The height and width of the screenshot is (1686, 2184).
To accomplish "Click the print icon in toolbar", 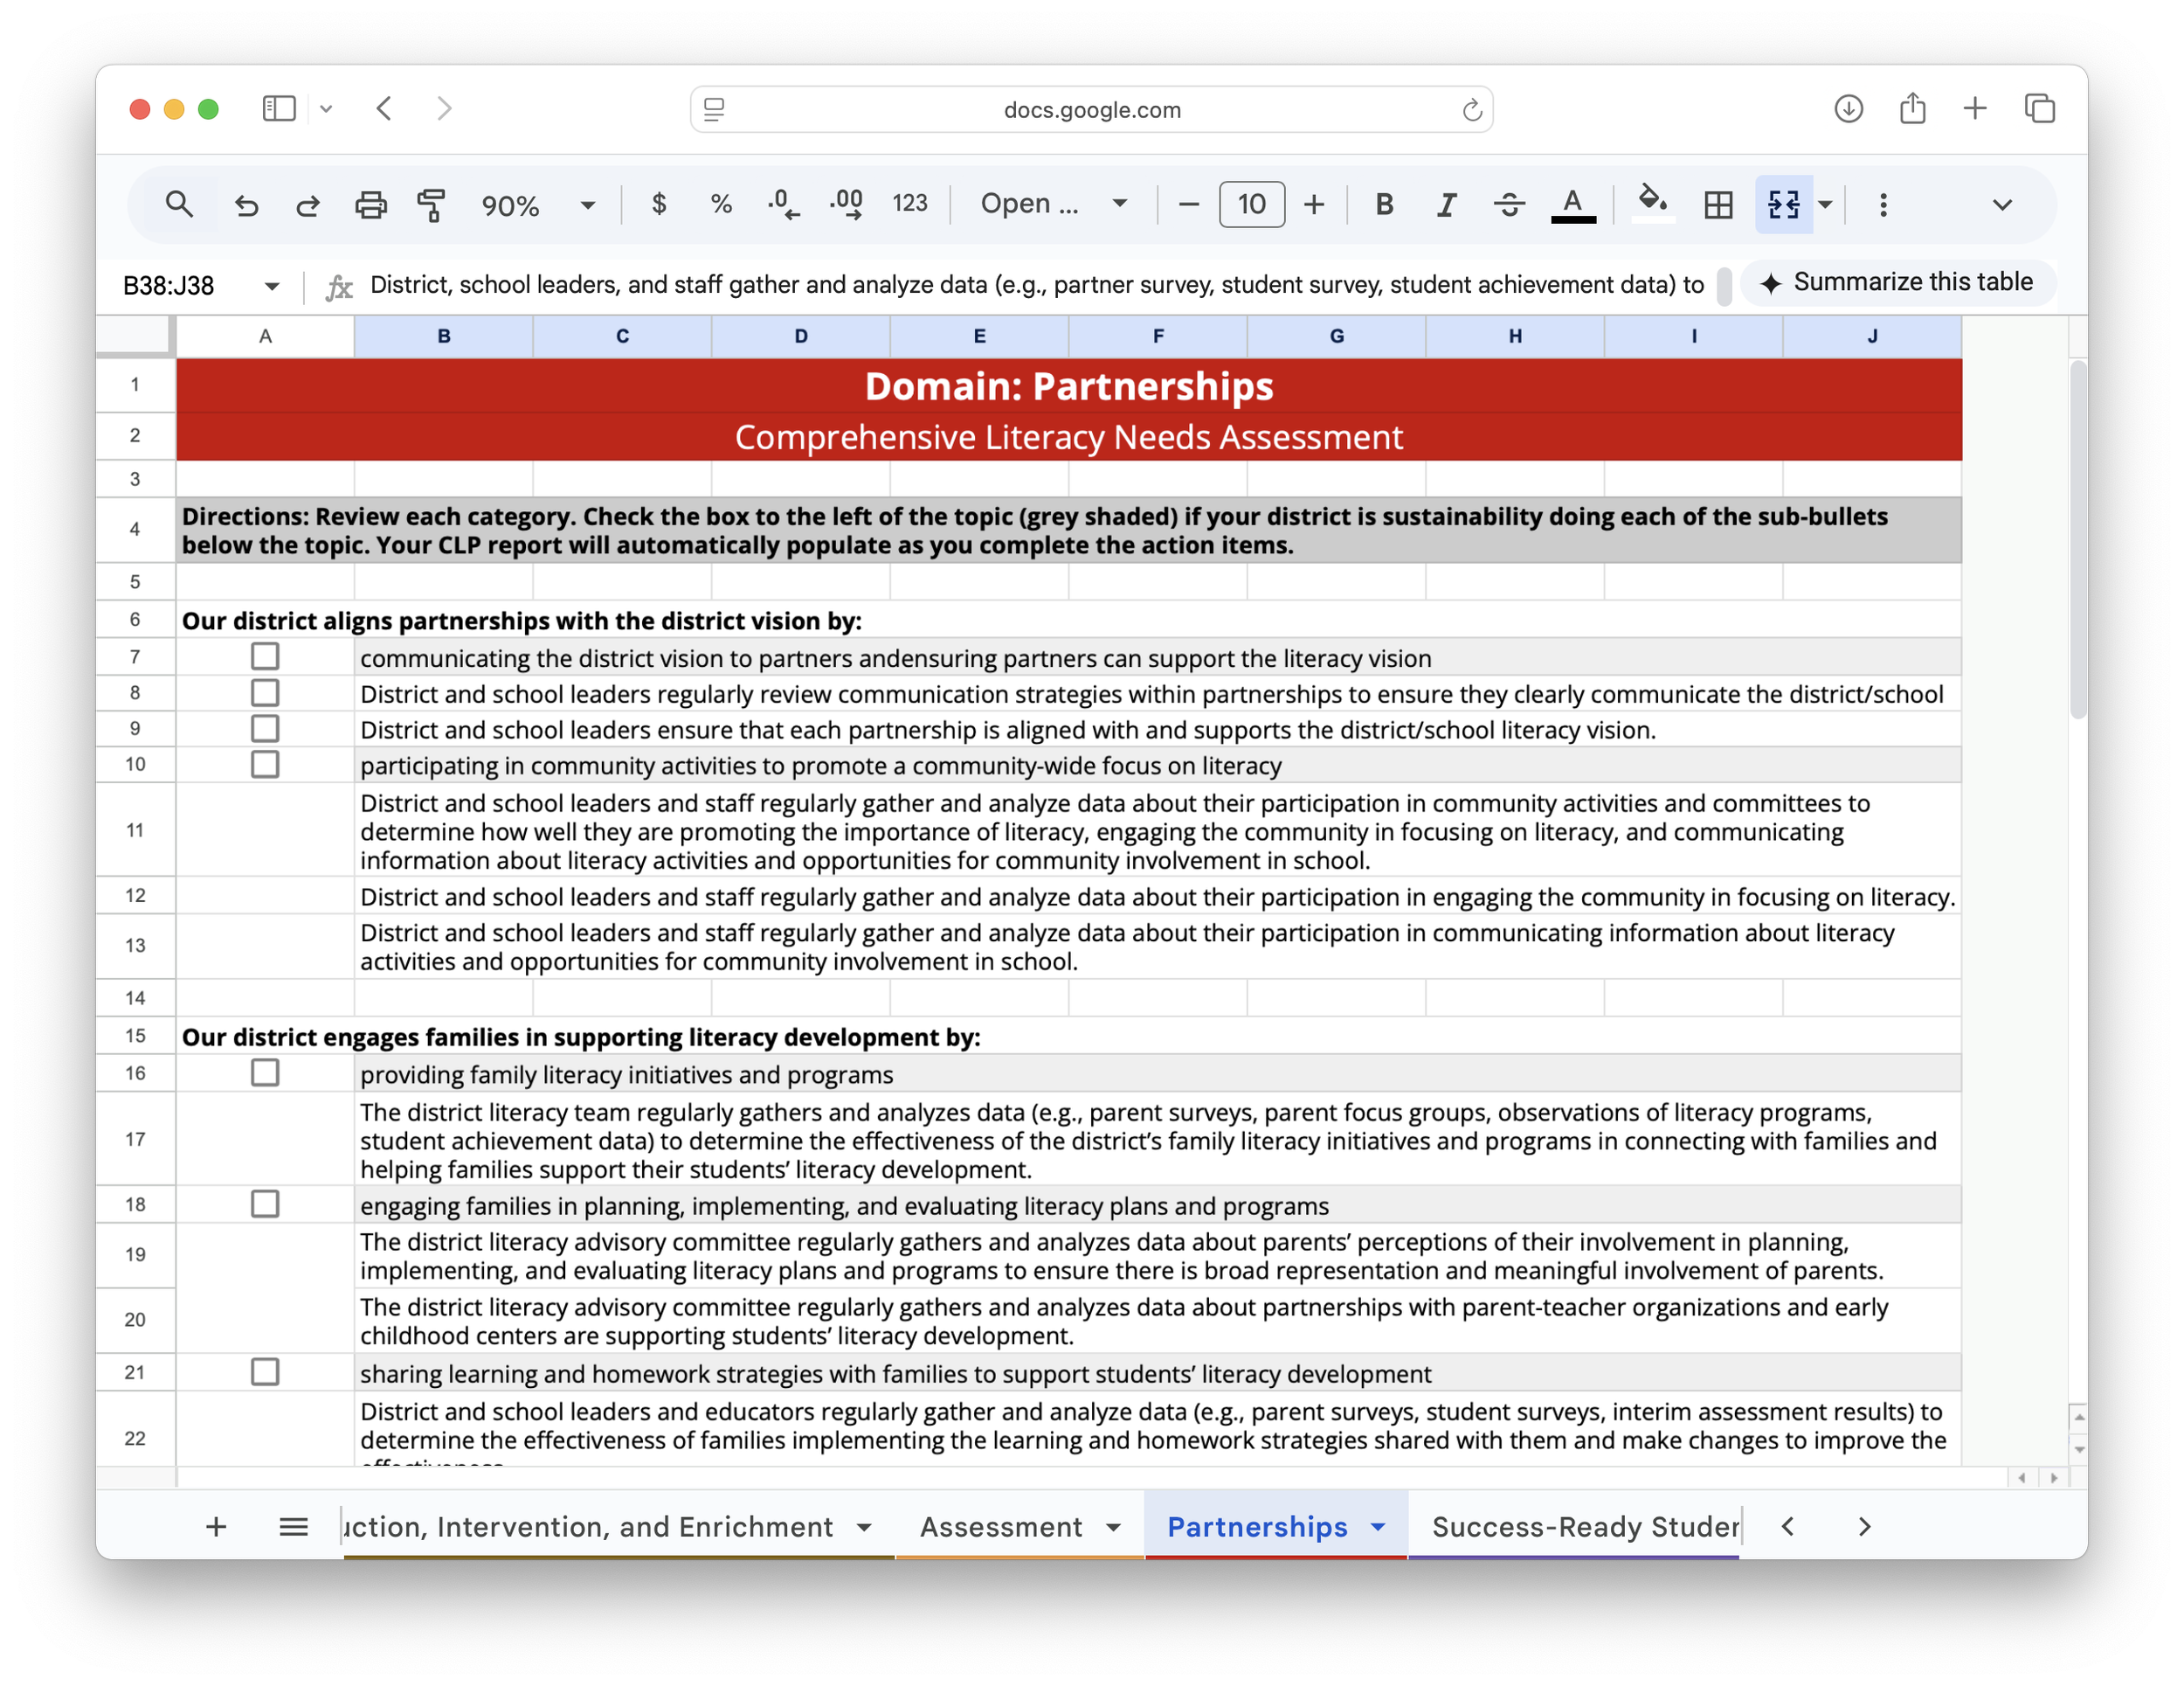I will coord(371,205).
